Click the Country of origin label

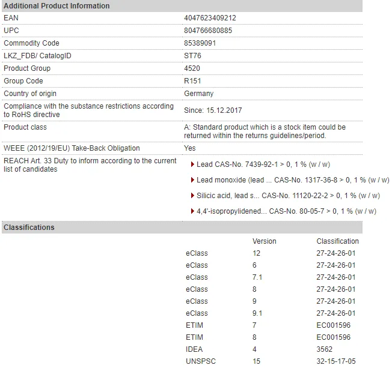30,94
